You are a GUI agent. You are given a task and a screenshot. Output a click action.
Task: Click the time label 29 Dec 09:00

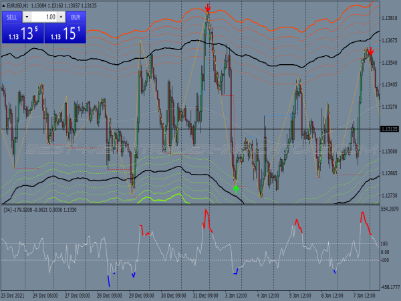(x=142, y=296)
